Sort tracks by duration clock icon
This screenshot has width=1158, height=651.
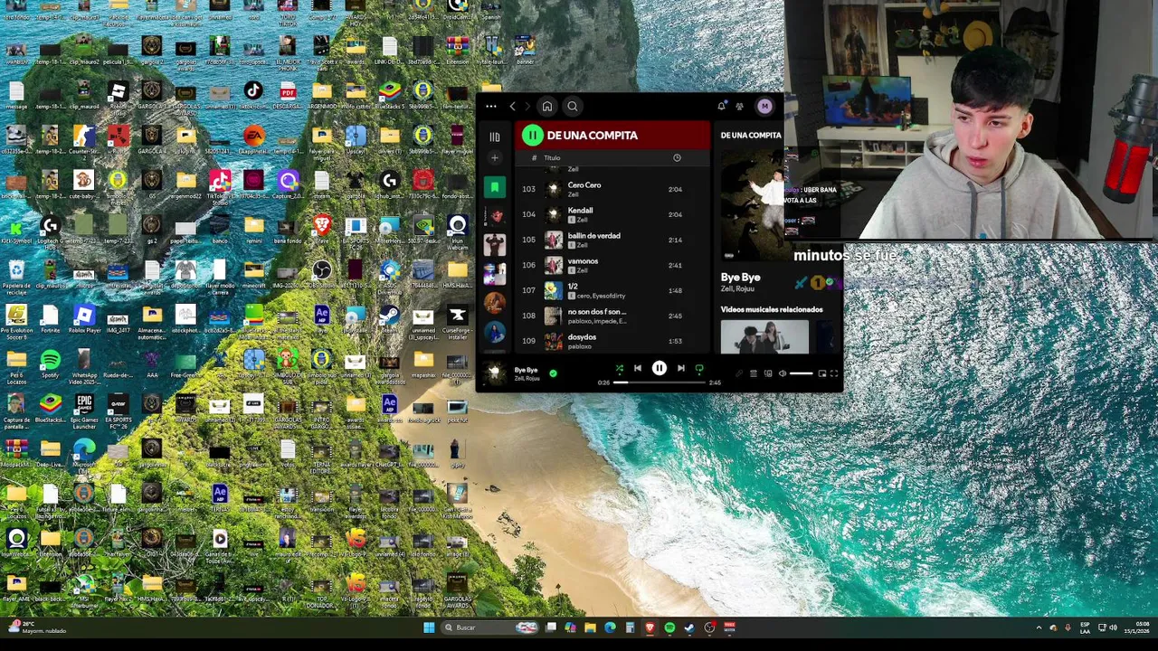(x=677, y=158)
